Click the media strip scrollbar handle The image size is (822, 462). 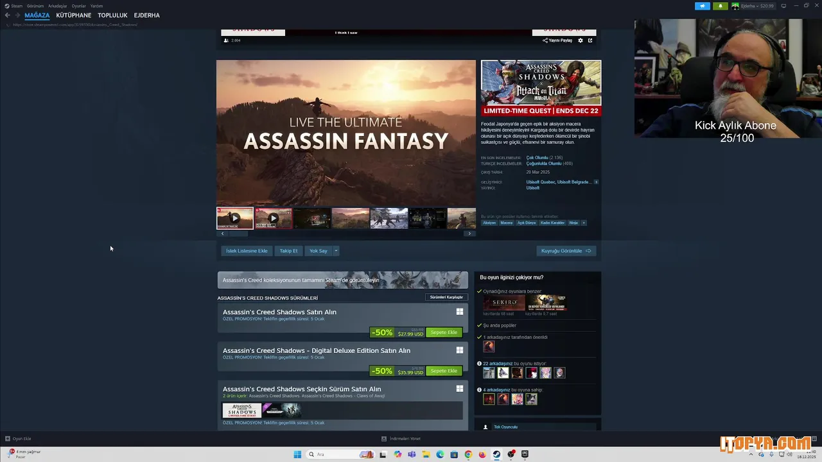[238, 234]
